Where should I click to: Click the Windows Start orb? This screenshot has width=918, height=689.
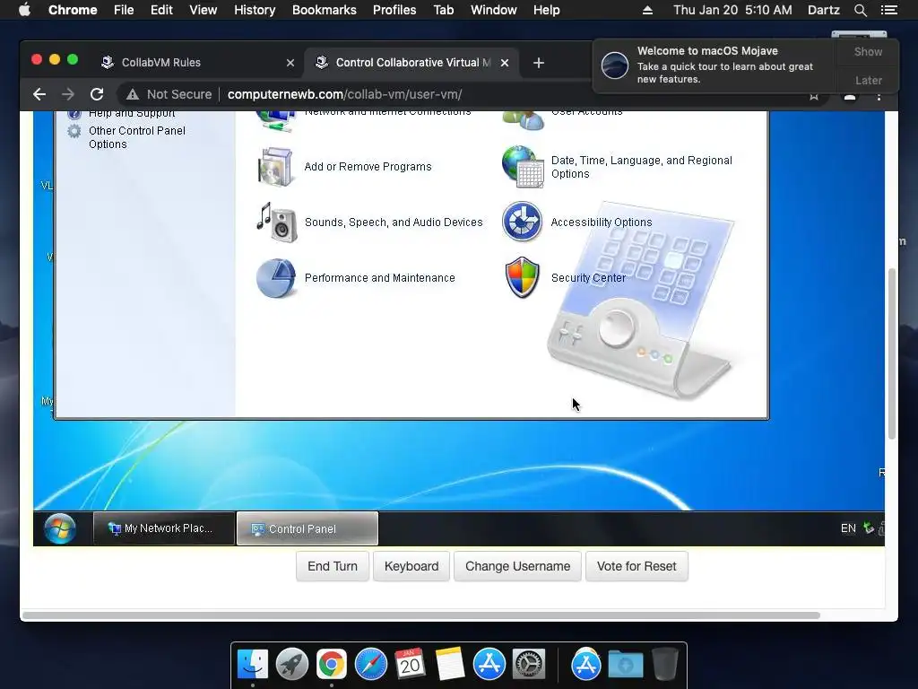[60, 528]
